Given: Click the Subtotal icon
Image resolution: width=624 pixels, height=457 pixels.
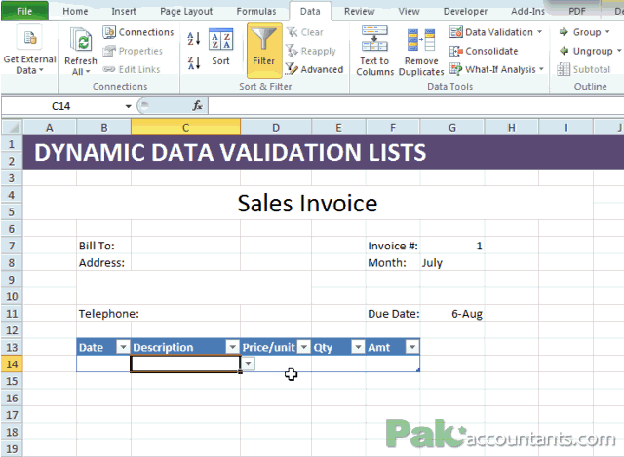Looking at the screenshot, I should [x=564, y=69].
